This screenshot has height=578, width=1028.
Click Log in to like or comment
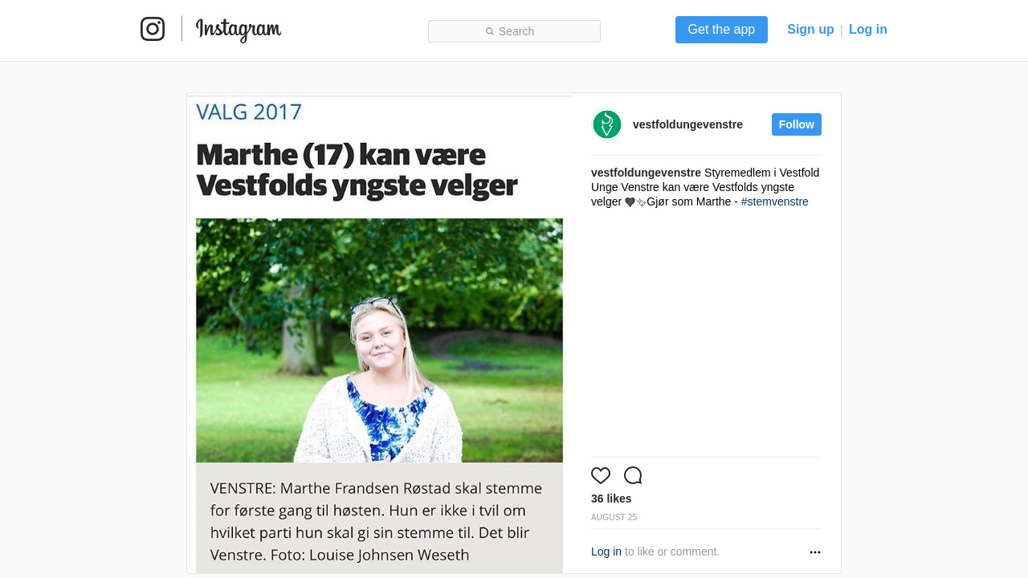coord(606,552)
